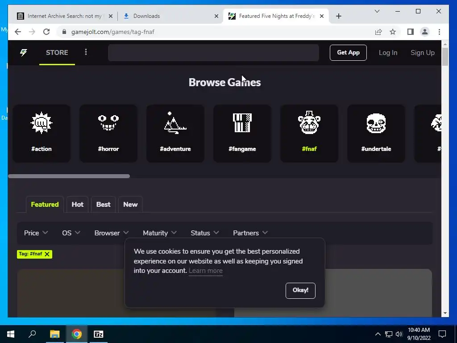This screenshot has width=457, height=343.
Task: Click the STORE navigation item
Action: 57,53
